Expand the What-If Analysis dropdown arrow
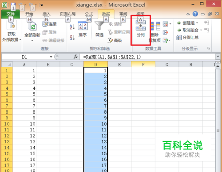The width and height of the screenshot is (222, 172). pos(170,40)
